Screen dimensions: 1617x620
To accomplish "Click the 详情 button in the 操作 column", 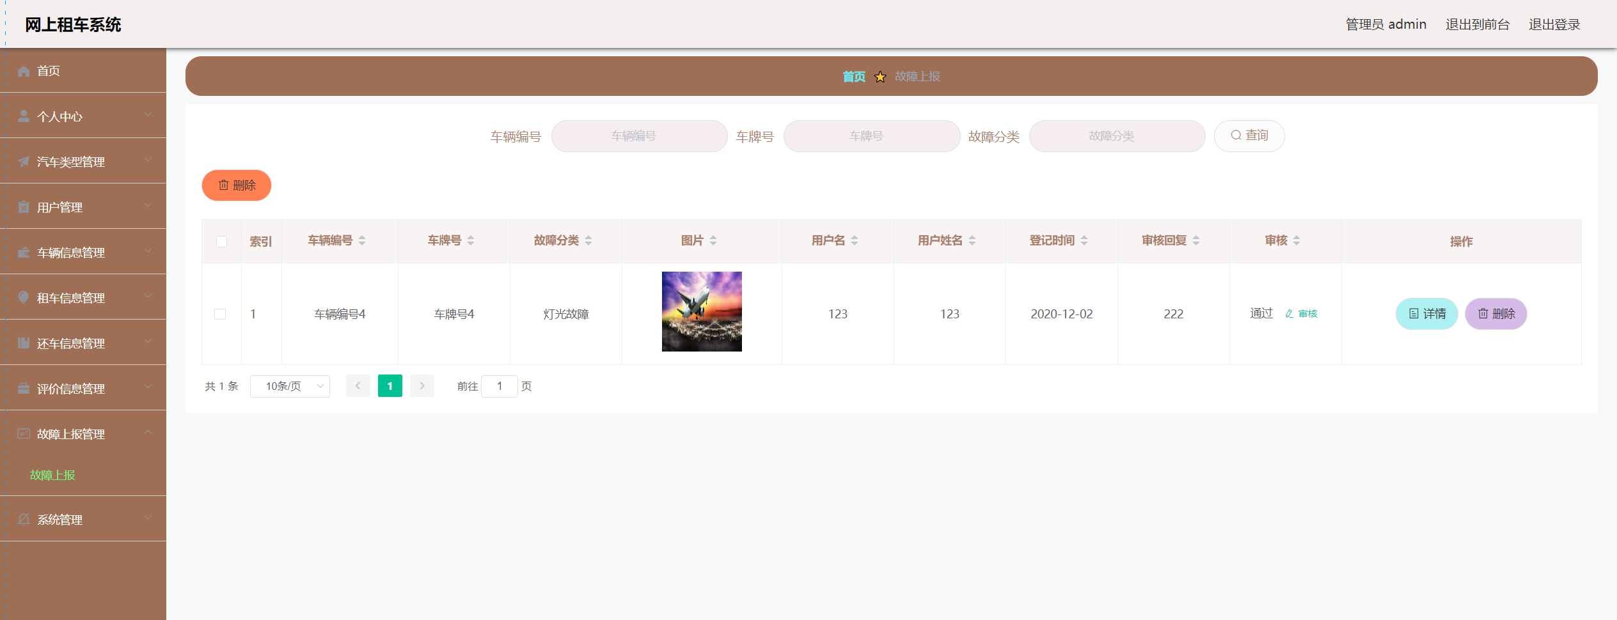I will click(1426, 314).
